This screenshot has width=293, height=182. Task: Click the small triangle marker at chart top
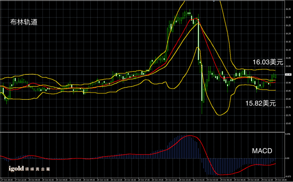tap(214, 1)
